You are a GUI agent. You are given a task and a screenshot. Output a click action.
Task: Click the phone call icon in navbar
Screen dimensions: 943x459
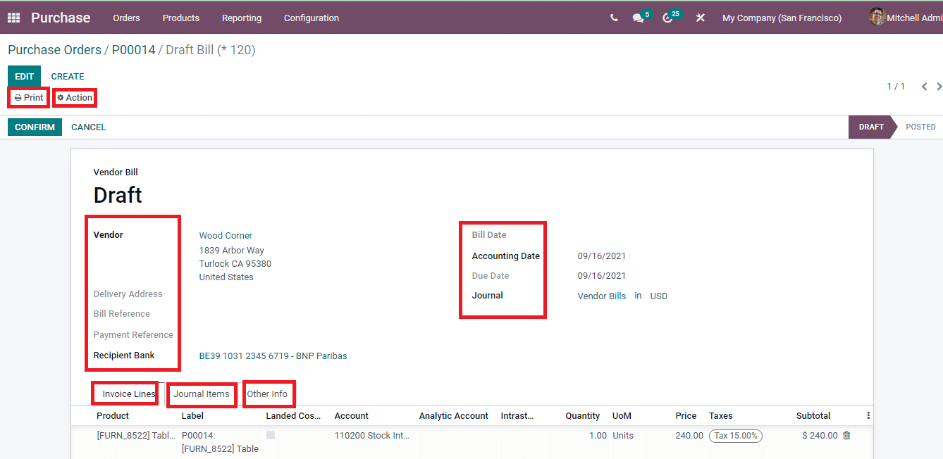click(x=614, y=18)
